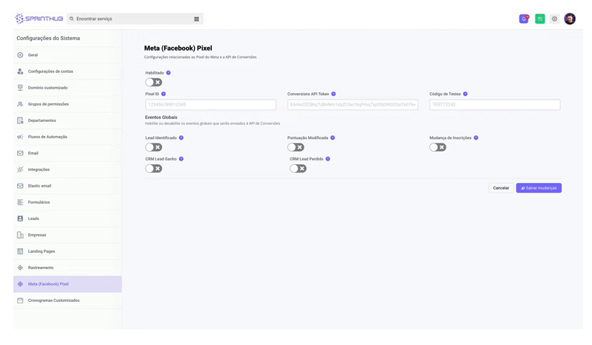Select Meta (Facebook) Pixel menu item

point(68,284)
